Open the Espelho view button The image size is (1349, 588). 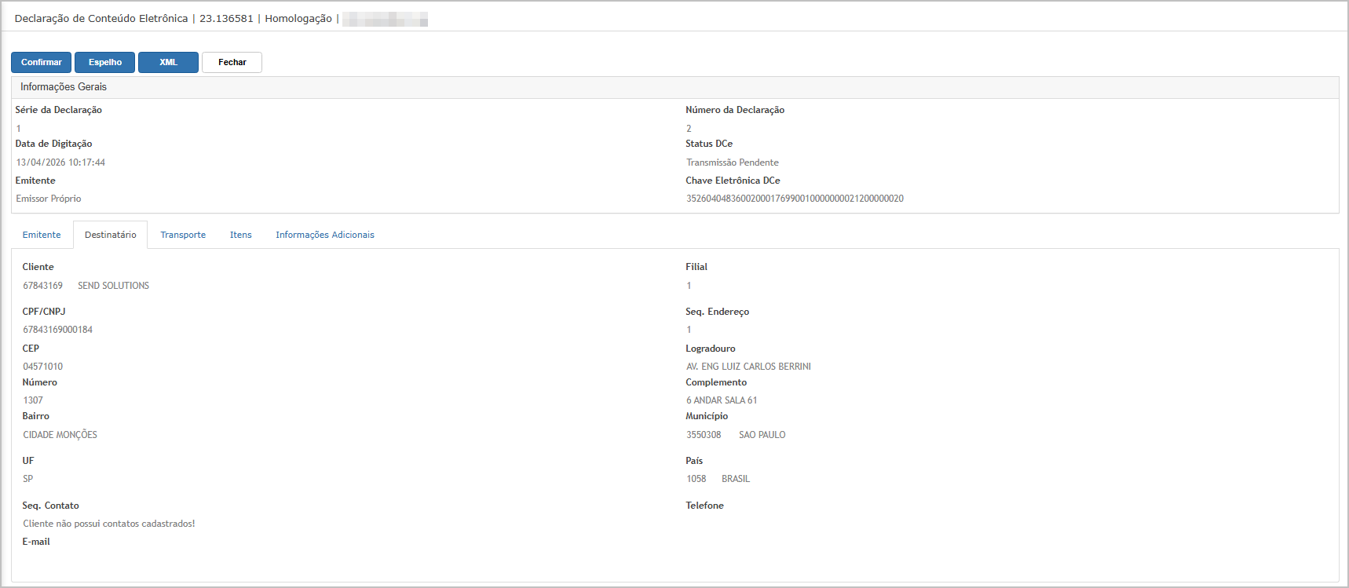point(105,62)
